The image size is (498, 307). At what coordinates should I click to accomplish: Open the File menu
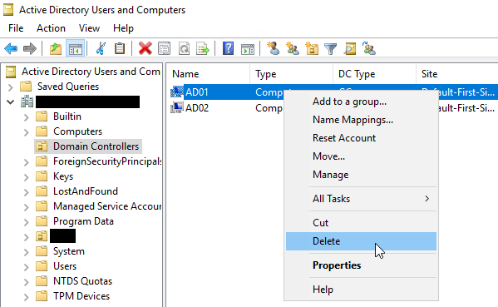pyautogui.click(x=16, y=28)
